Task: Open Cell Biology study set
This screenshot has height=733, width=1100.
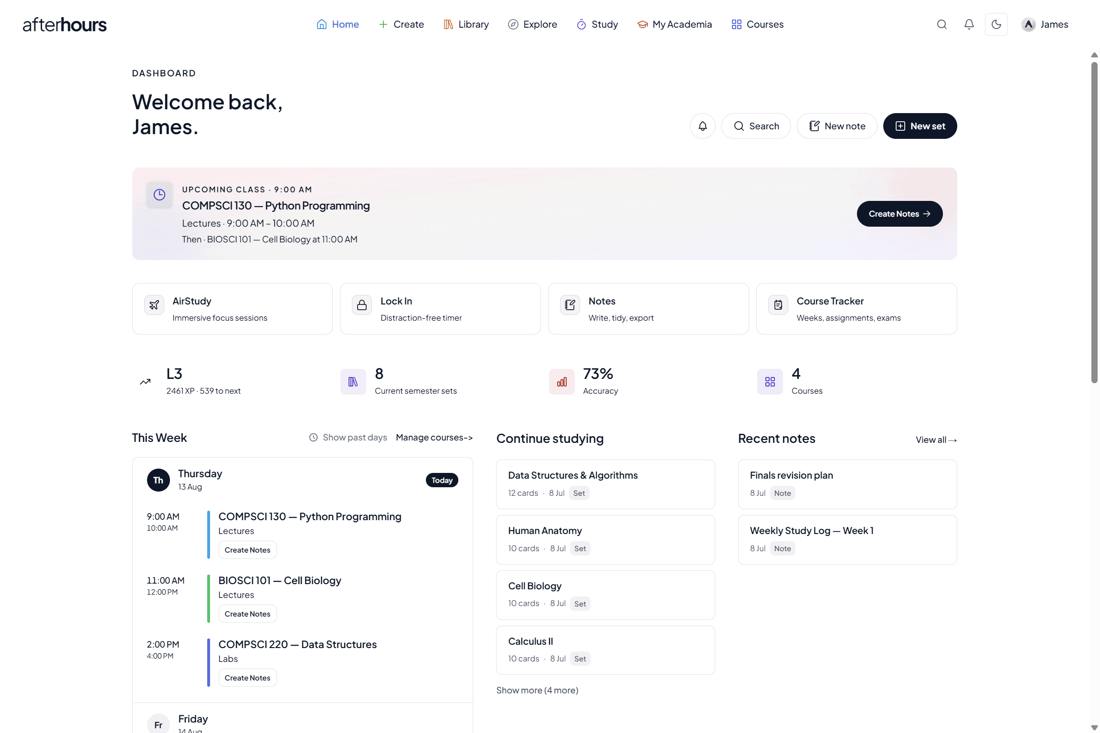Action: click(x=605, y=595)
